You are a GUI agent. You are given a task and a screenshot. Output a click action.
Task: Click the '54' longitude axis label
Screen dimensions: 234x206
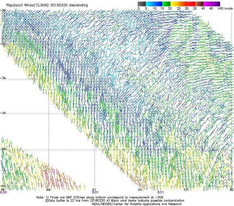[x=140, y=190]
